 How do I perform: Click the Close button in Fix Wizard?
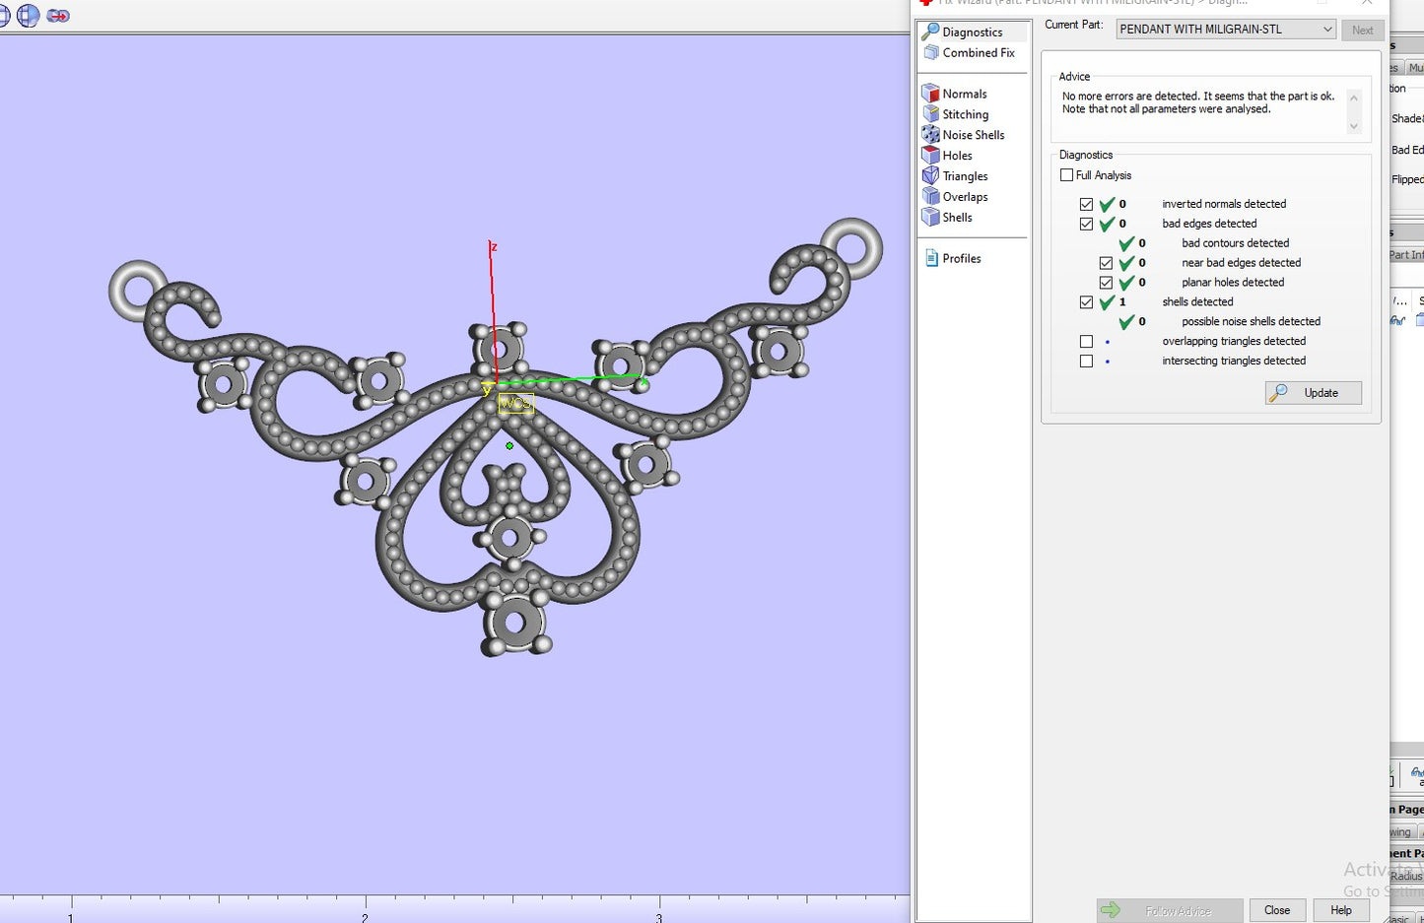pyautogui.click(x=1277, y=910)
